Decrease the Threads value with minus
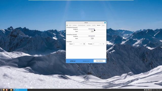 [100, 44]
